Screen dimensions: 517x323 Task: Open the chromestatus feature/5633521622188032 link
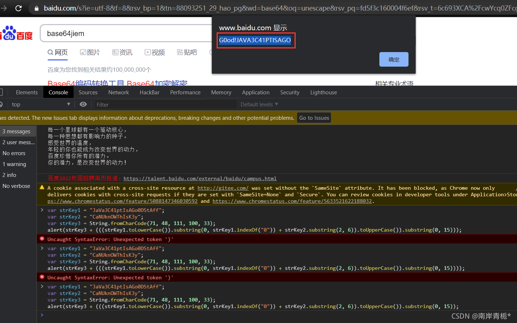click(292, 201)
